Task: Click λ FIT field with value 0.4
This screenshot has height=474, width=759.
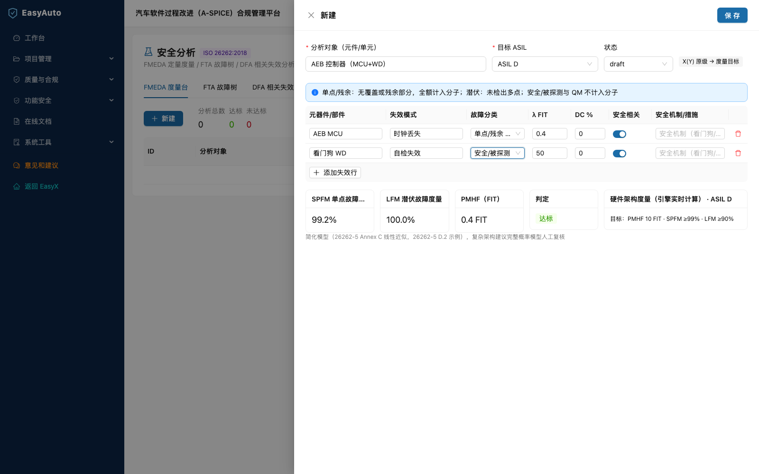Action: click(550, 134)
